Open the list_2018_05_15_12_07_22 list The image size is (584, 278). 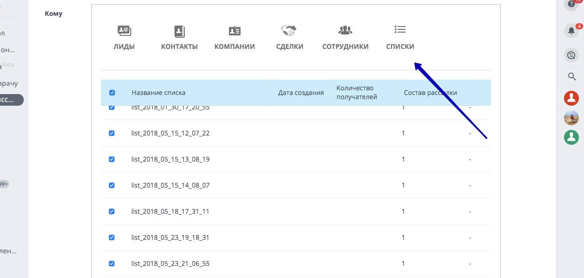click(170, 133)
